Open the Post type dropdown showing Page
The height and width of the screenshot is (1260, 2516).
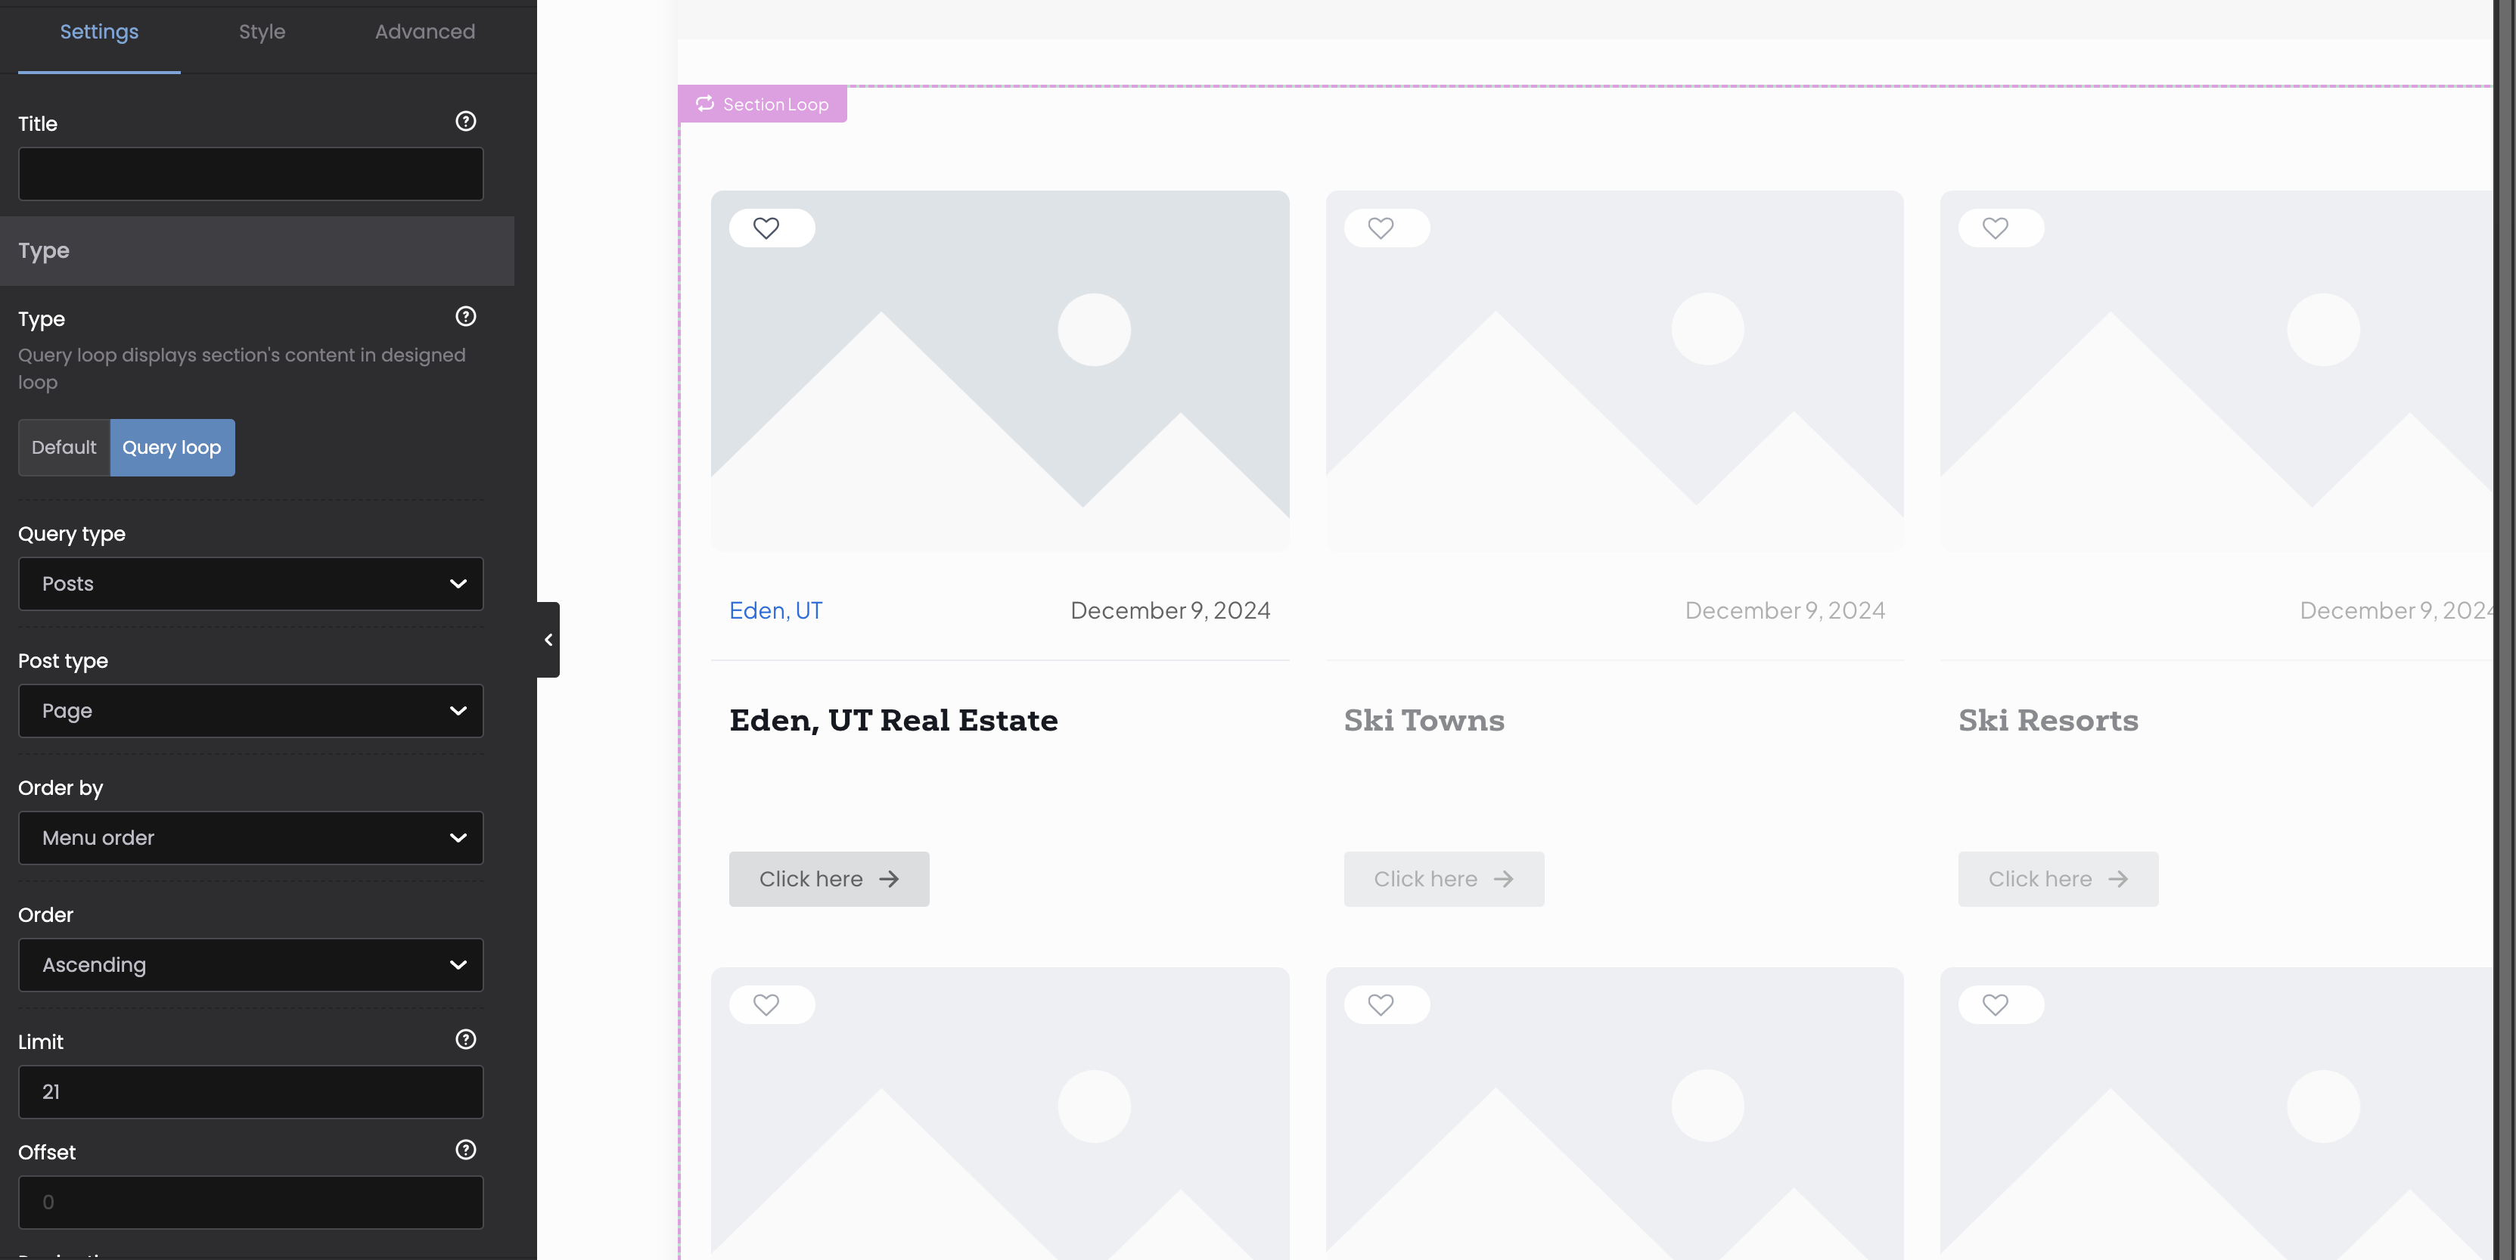[251, 711]
